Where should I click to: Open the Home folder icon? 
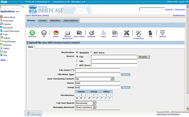coord(56,34)
